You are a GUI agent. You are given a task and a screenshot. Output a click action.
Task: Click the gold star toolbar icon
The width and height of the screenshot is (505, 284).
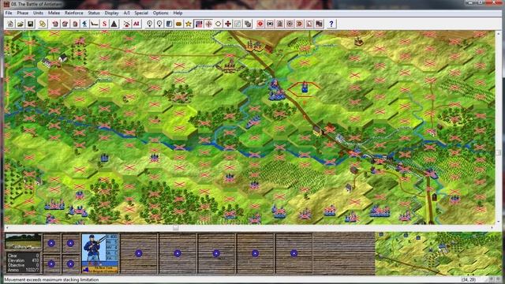click(189, 24)
